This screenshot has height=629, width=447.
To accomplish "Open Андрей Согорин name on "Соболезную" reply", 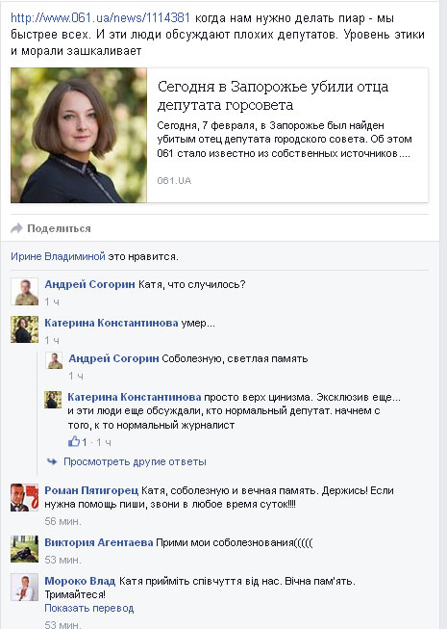I will 113,358.
